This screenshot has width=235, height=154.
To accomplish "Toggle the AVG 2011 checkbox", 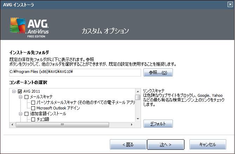I will tap(20, 91).
